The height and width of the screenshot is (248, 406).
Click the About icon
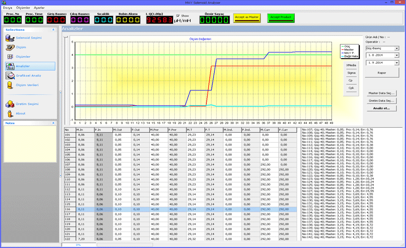click(x=10, y=114)
